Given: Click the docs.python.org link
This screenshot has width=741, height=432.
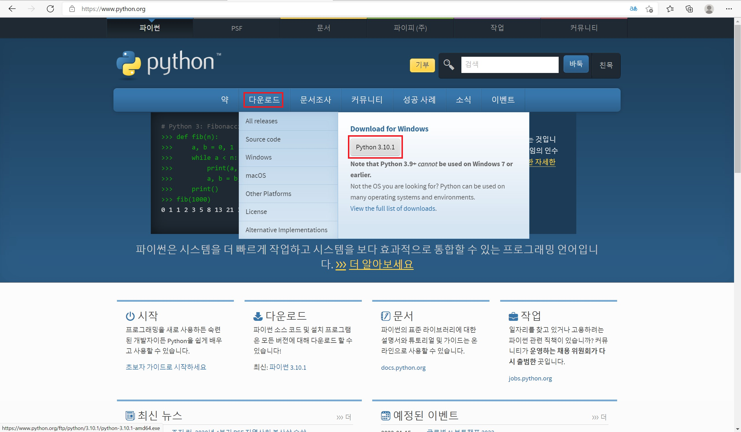Looking at the screenshot, I should [x=403, y=368].
